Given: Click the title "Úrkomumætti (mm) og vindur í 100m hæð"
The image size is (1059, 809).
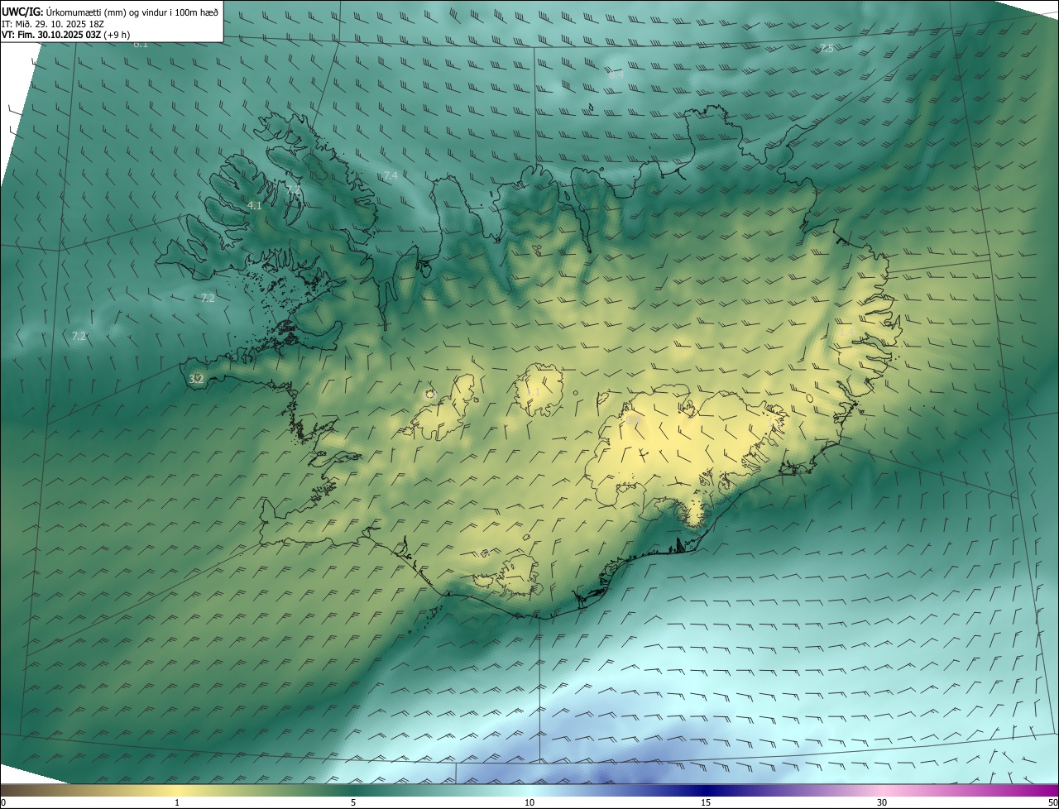Looking at the screenshot, I should coord(132,12).
